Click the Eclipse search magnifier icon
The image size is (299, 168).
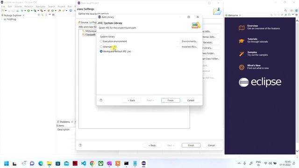point(285,11)
